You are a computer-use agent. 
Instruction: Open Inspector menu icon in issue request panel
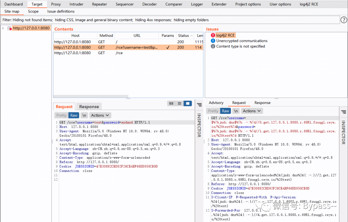point(343,112)
